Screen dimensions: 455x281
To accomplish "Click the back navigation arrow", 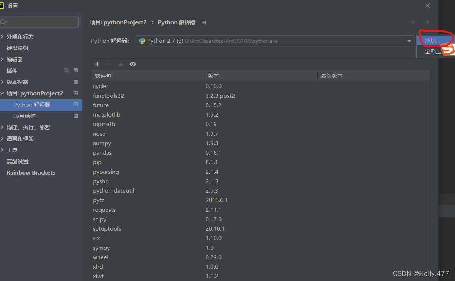I will (x=414, y=22).
